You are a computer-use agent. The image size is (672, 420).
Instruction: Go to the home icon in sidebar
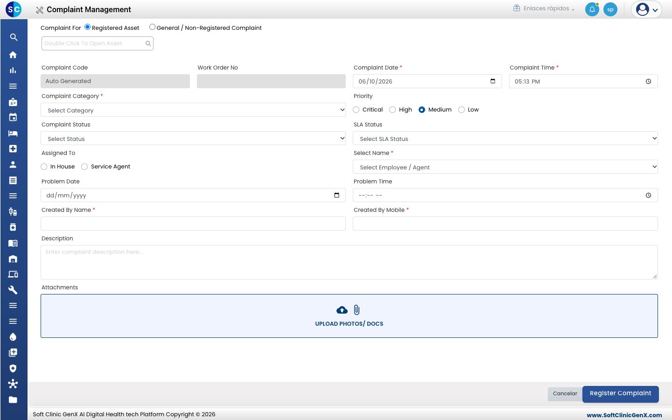pyautogui.click(x=13, y=55)
